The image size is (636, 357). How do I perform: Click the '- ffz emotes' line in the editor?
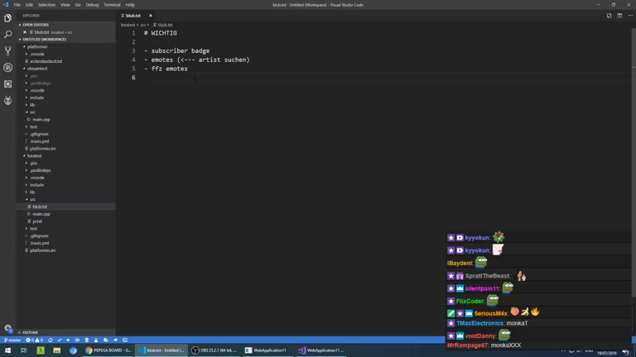166,69
